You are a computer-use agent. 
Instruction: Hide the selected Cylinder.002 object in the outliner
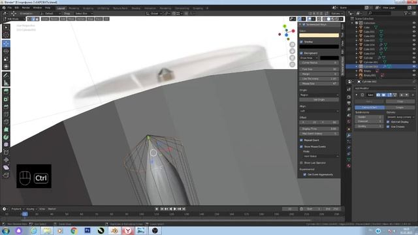tap(414, 67)
